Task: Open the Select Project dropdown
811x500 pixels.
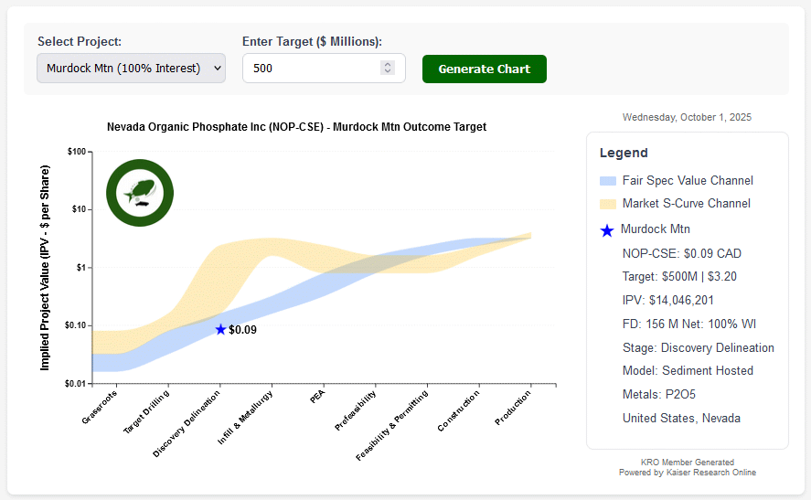Action: pos(131,69)
